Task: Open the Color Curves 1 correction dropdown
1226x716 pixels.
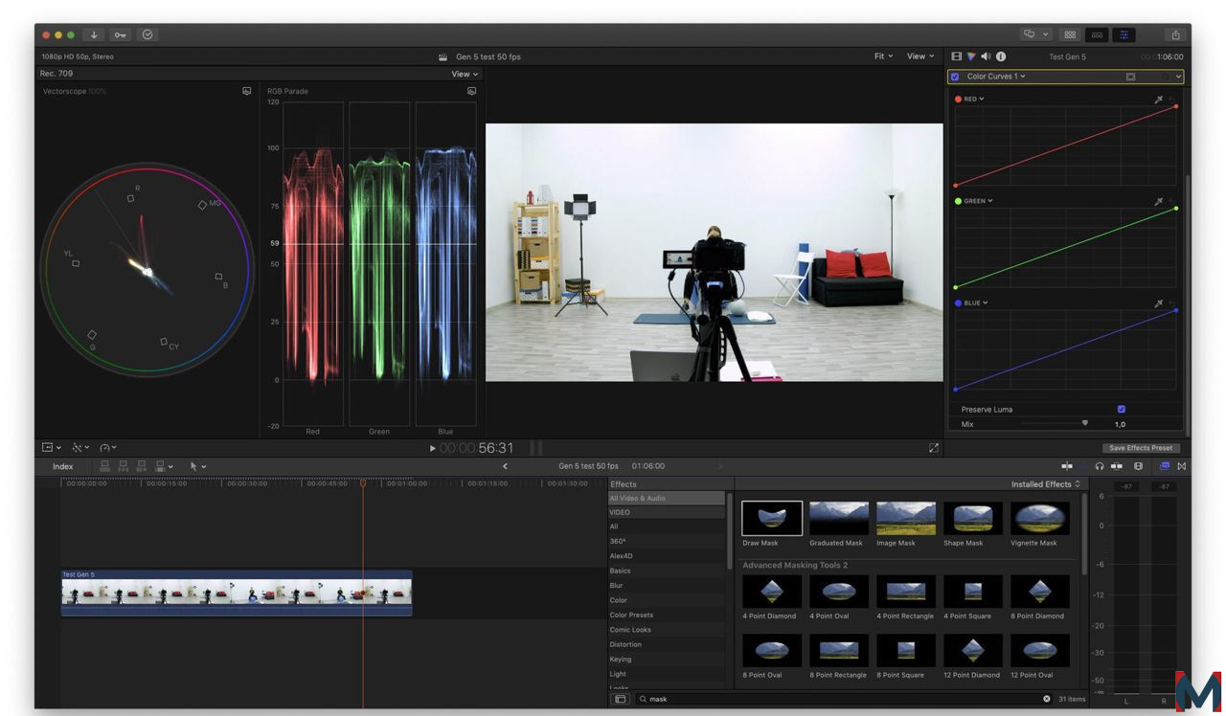Action: tap(996, 77)
